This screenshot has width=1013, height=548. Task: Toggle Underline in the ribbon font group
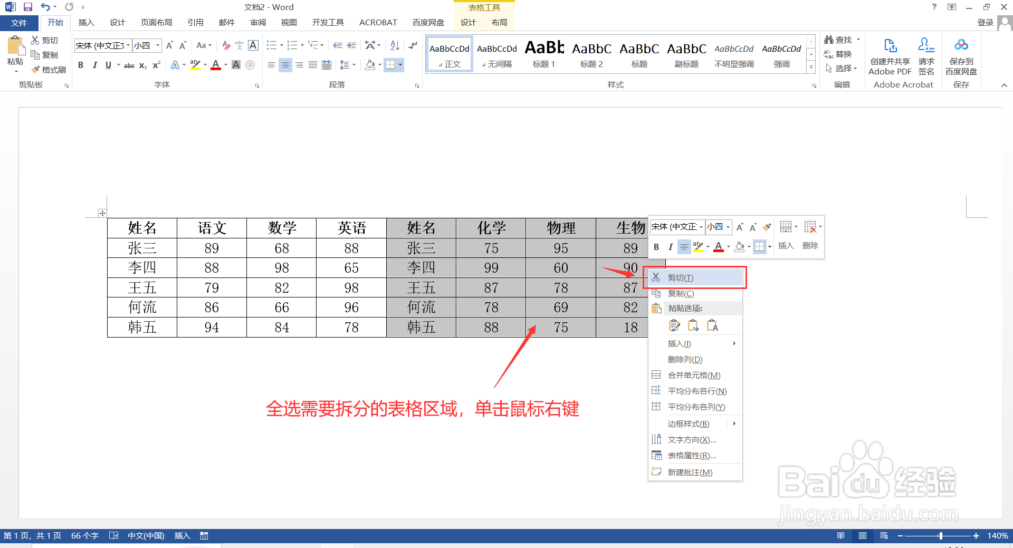(108, 65)
